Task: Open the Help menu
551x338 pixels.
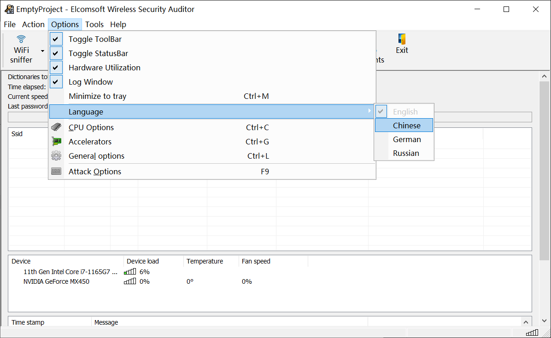Action: [x=118, y=24]
